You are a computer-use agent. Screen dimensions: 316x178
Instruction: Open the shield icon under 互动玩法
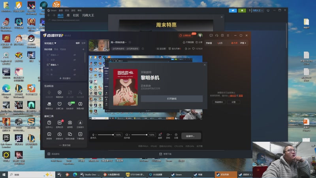pyautogui.click(x=60, y=93)
